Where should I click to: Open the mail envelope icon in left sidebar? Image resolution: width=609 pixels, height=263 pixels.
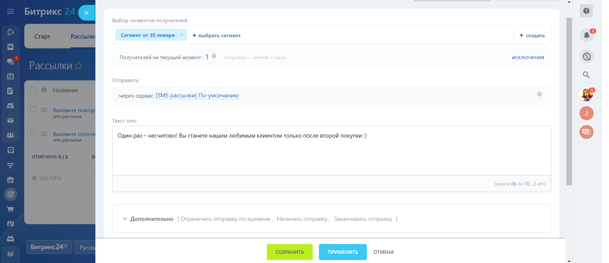coord(10,120)
